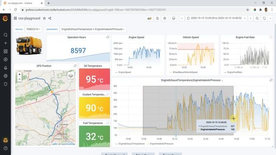Viewport: 276px width, 155px height.
Task: Open the Coolant Temperature panel title
Action: (94, 95)
